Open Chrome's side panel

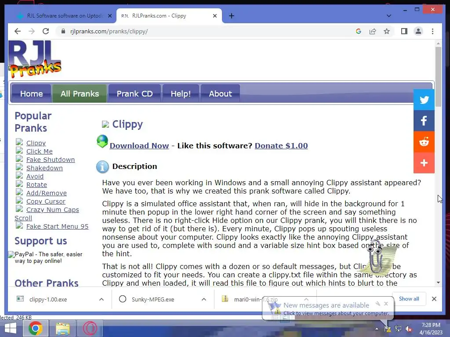click(x=404, y=31)
